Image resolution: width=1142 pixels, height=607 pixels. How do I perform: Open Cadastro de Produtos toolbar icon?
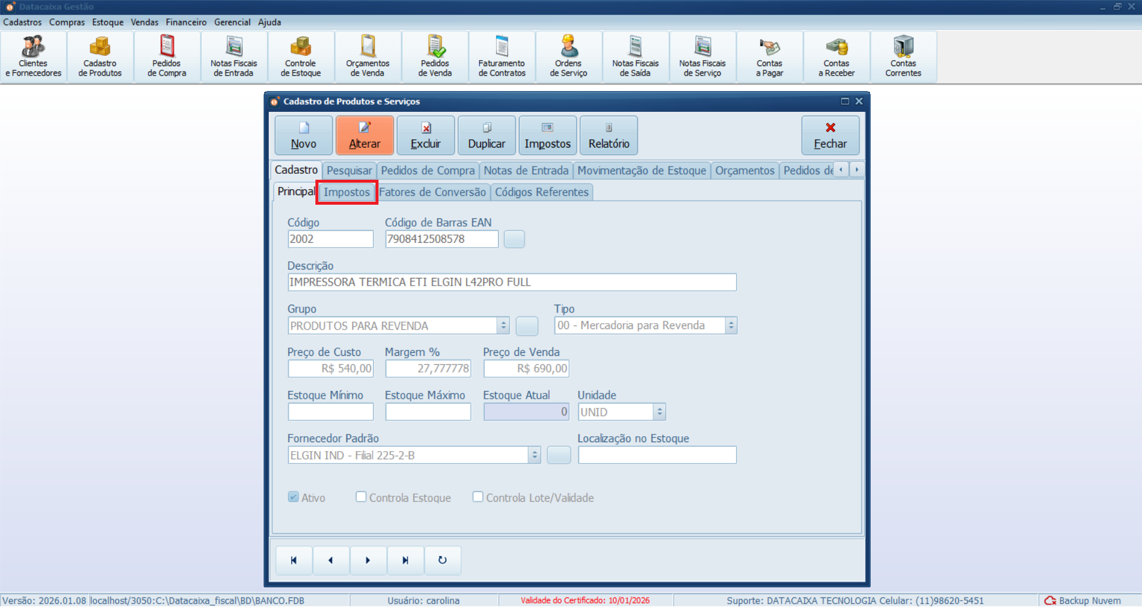coord(100,57)
